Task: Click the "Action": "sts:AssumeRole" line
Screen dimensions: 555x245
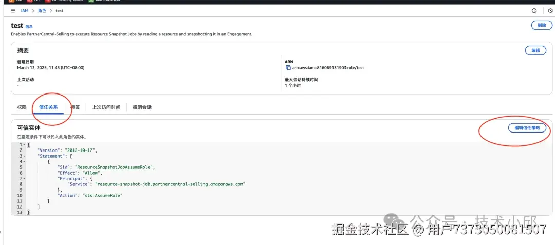Action: point(89,196)
